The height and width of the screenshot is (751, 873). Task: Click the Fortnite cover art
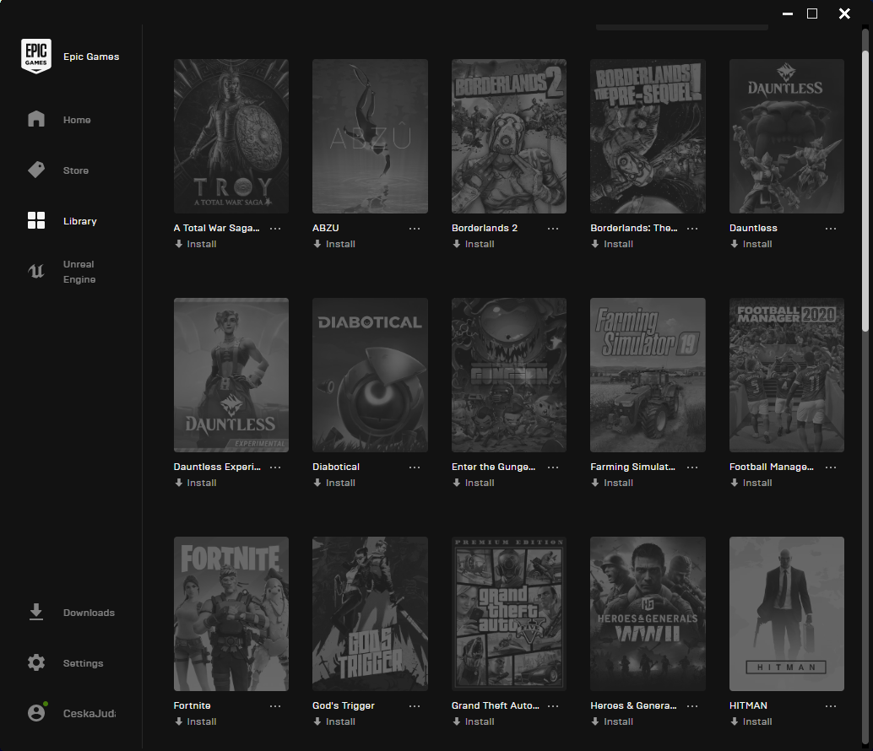pos(231,613)
